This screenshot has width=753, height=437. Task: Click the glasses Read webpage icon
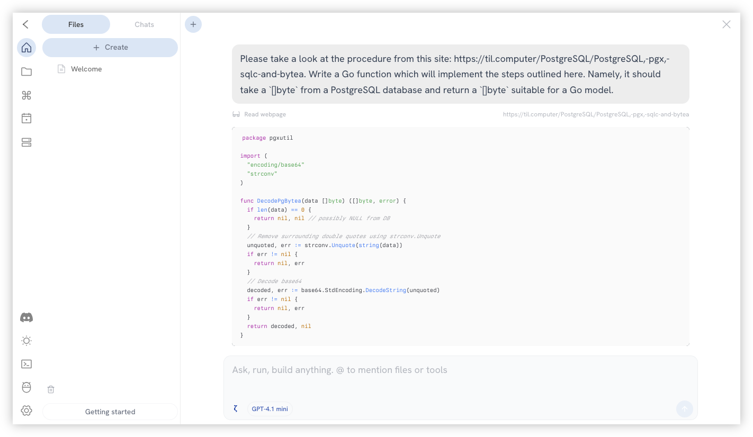pyautogui.click(x=236, y=114)
